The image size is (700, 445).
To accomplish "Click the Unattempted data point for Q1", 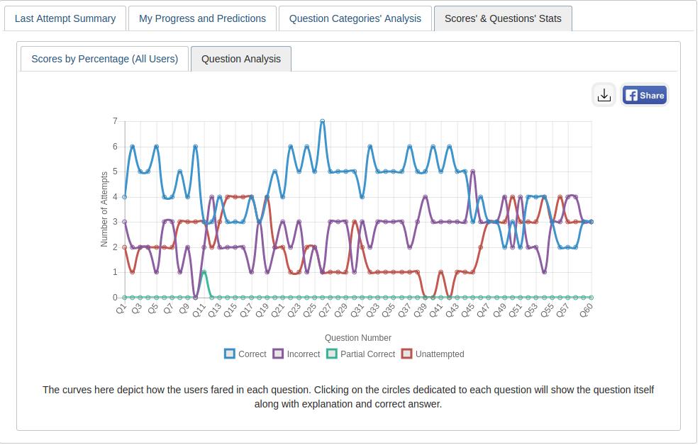I will tap(125, 247).
